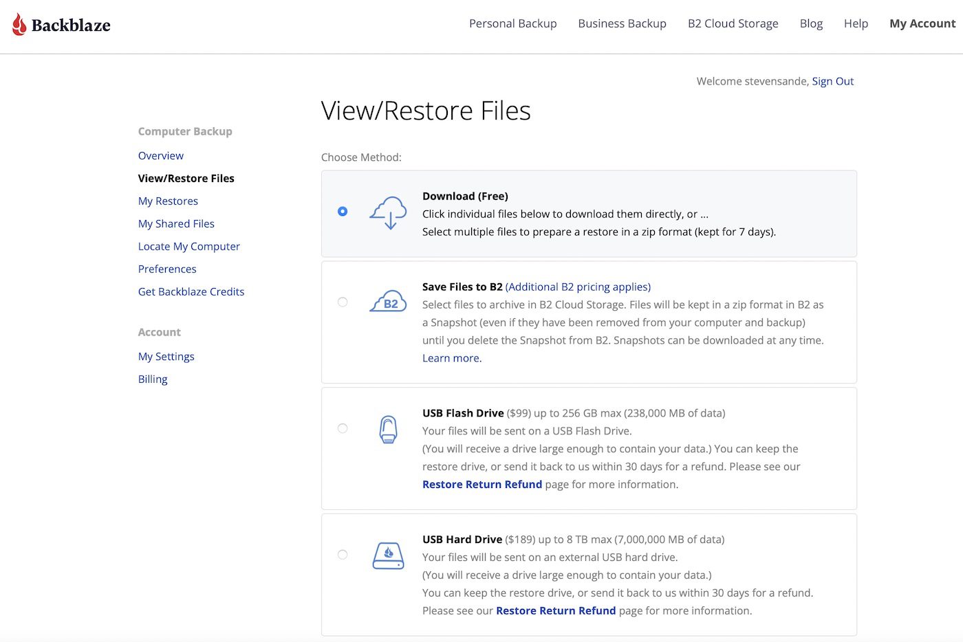Open the Blog navigation link
The width and height of the screenshot is (963, 642).
coord(811,23)
